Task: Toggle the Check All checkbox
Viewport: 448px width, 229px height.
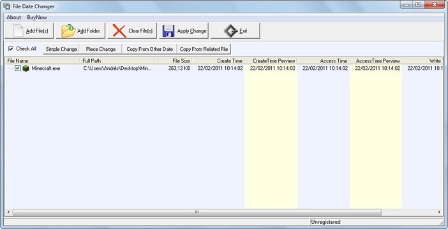Action: pos(11,49)
